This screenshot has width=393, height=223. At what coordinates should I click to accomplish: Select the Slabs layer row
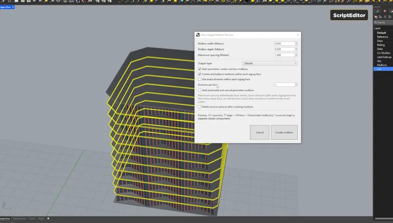[383, 49]
